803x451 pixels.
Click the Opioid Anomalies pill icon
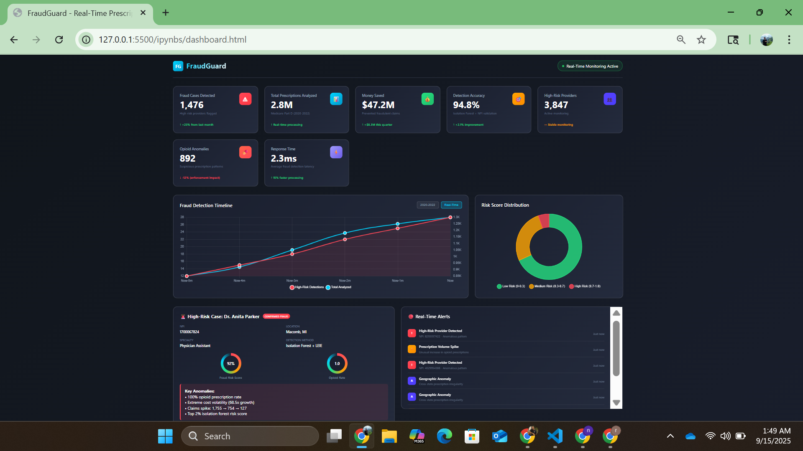click(x=245, y=152)
